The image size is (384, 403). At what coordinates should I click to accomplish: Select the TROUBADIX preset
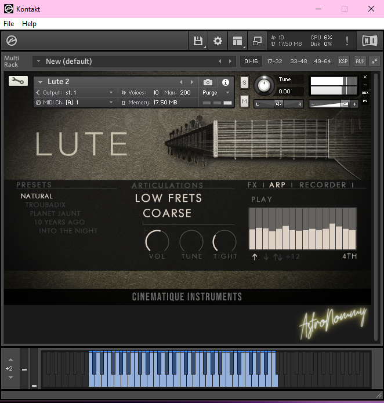tap(45, 205)
